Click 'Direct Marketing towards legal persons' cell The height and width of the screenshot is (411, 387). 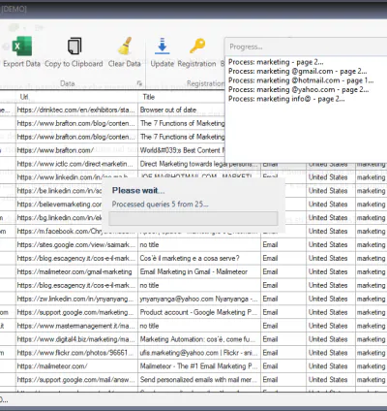coord(199,164)
